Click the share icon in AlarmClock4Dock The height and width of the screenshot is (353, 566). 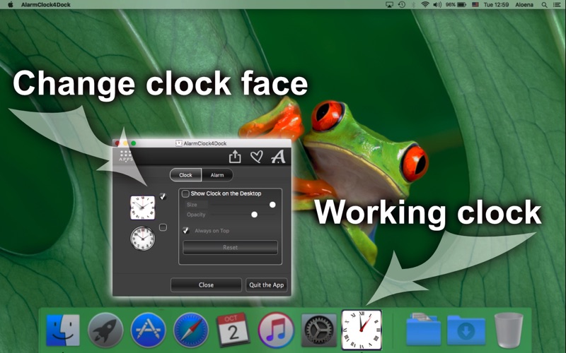(236, 157)
